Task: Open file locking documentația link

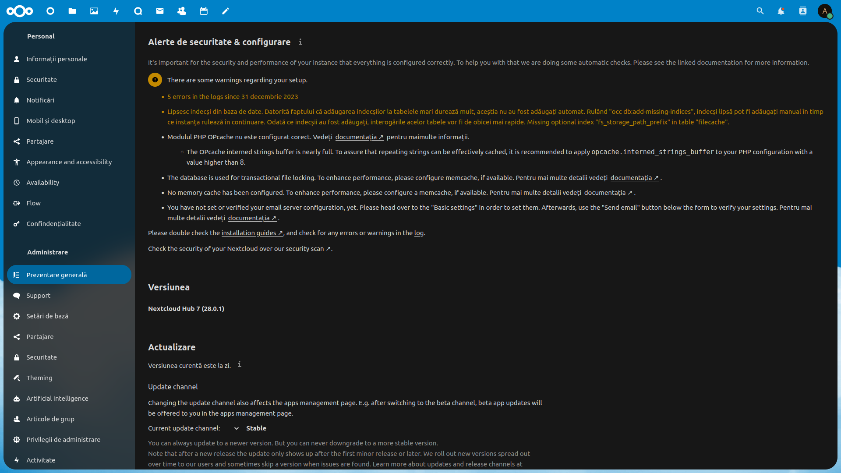Action: tap(635, 178)
